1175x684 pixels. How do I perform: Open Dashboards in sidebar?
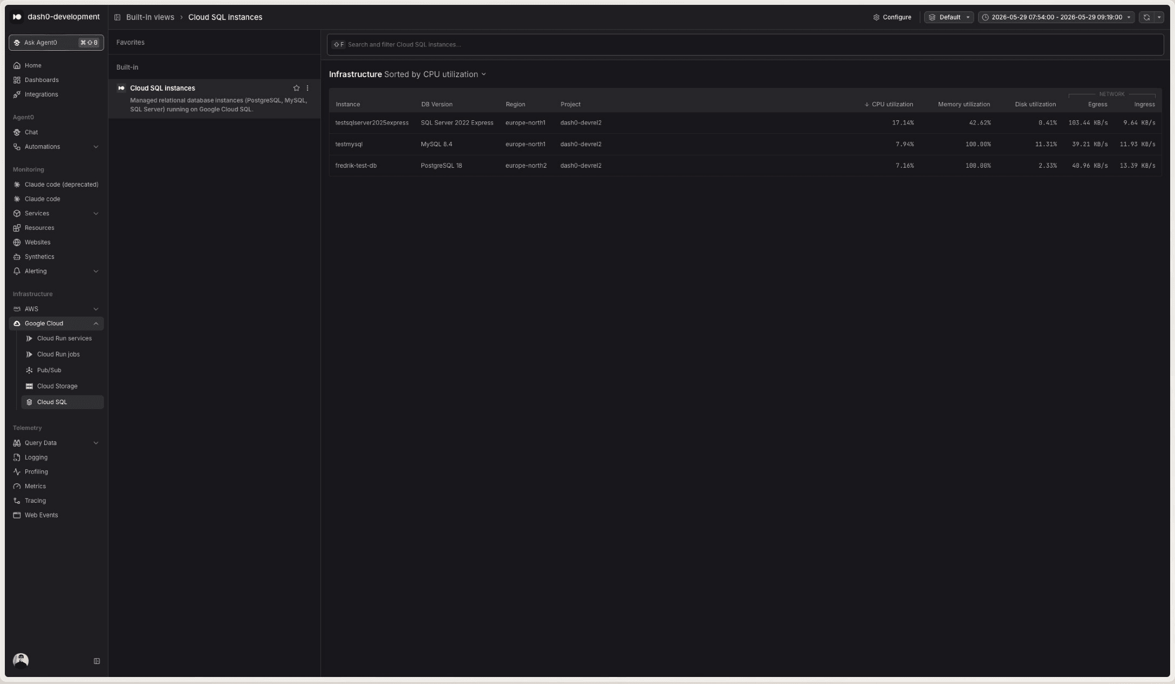[x=56, y=80]
